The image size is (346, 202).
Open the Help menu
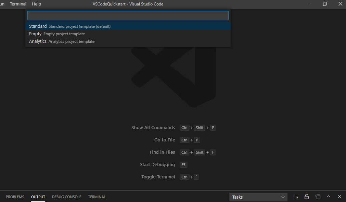(x=36, y=4)
